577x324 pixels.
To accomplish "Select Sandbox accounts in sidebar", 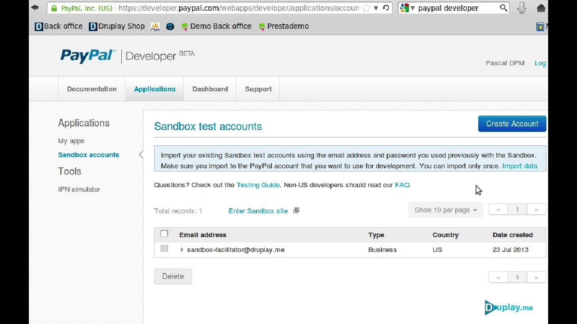I will pyautogui.click(x=88, y=155).
